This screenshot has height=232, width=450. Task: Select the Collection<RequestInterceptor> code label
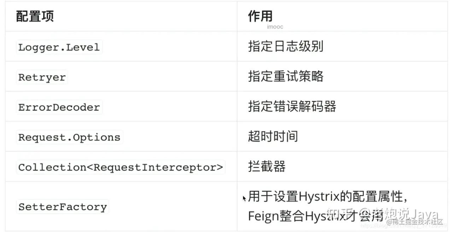point(121,167)
